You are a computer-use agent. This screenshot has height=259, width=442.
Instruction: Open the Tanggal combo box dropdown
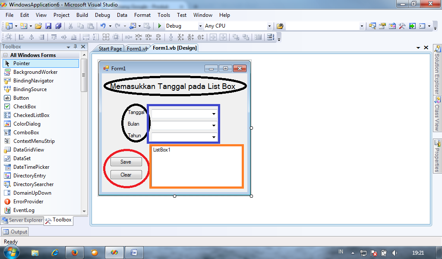214,114
